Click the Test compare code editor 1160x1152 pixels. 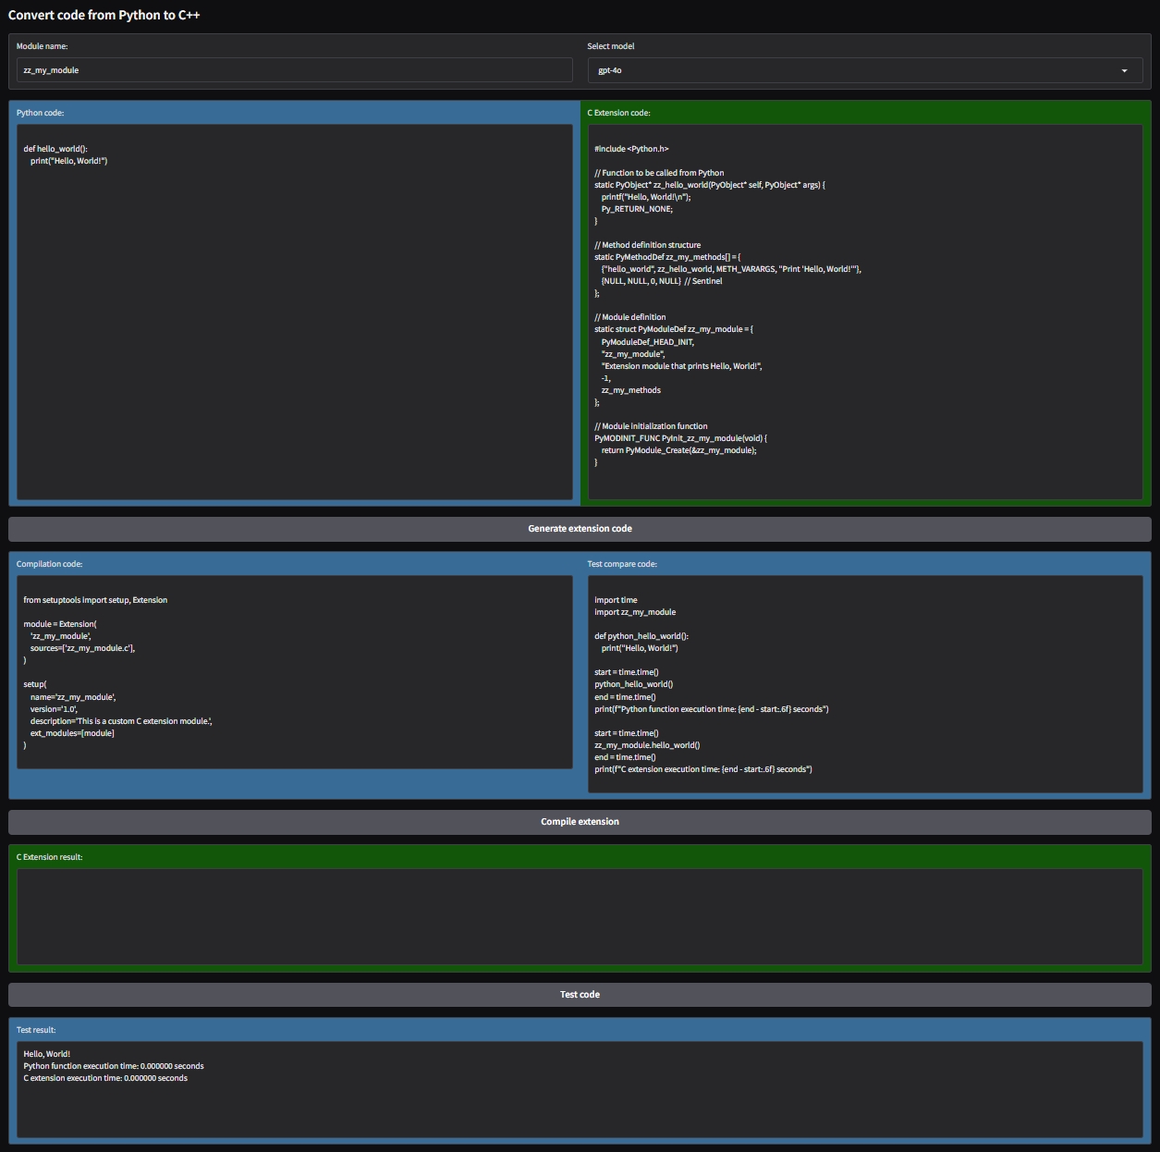[865, 684]
